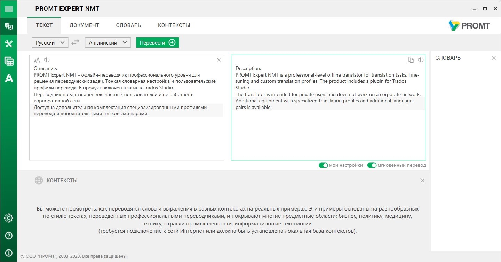Viewport: 501px width, 262px height.
Task: Open the translator sidebar icon
Action: pyautogui.click(x=8, y=26)
